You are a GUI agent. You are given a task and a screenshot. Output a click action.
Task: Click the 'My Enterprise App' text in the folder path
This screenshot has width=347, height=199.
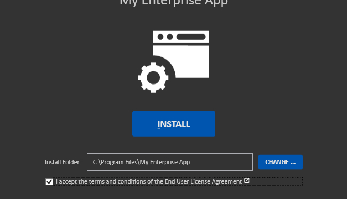tap(165, 162)
